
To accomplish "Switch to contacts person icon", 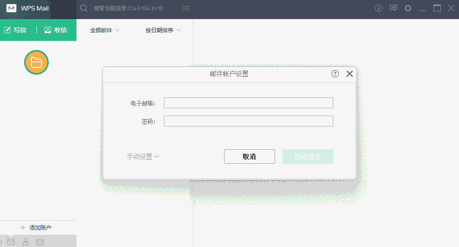I will click(25, 242).
